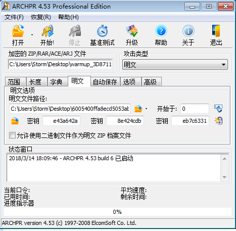236x231 pixels.
Task: Switch to the 范围 tab
Action: [15, 82]
